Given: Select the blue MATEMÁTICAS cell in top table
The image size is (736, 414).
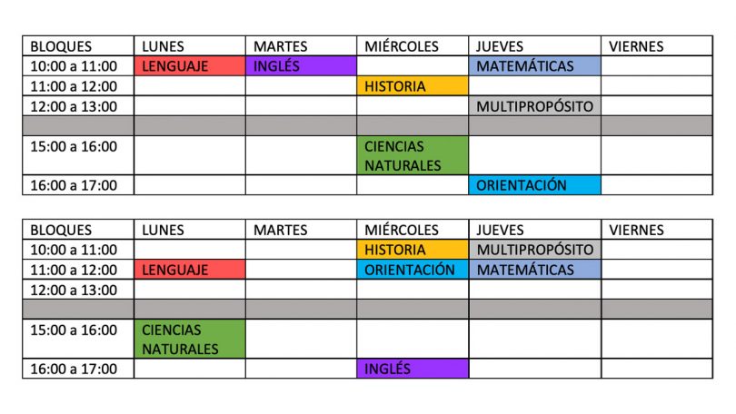Looking at the screenshot, I should point(534,66).
